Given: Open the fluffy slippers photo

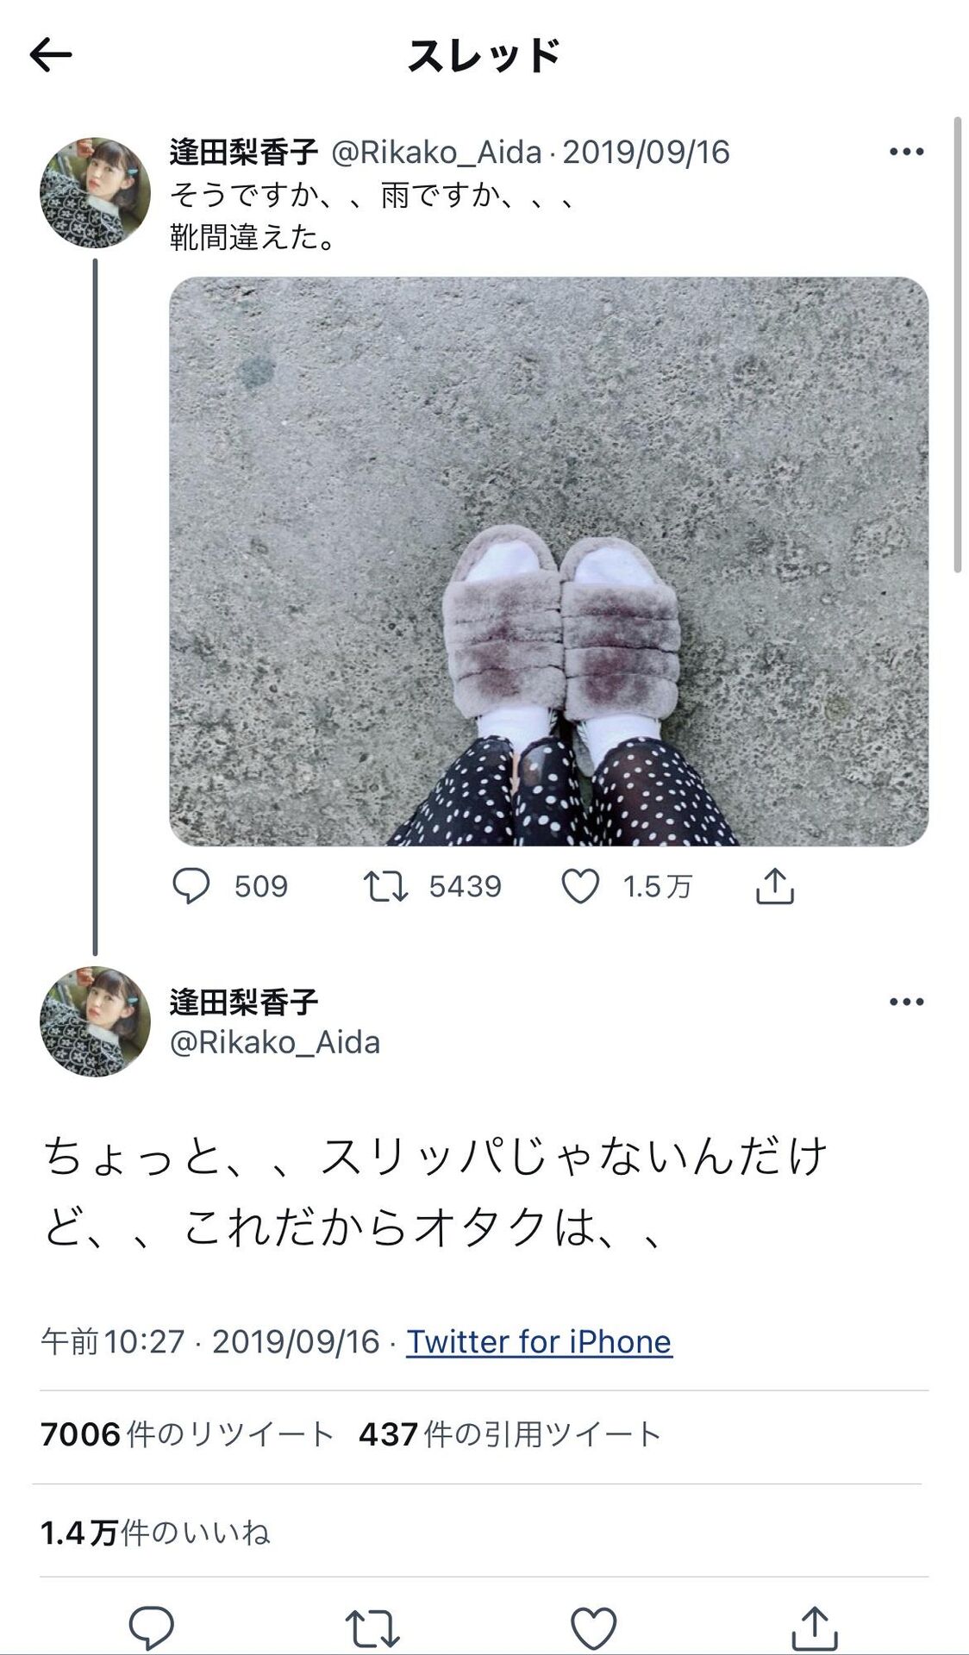Looking at the screenshot, I should tap(548, 561).
